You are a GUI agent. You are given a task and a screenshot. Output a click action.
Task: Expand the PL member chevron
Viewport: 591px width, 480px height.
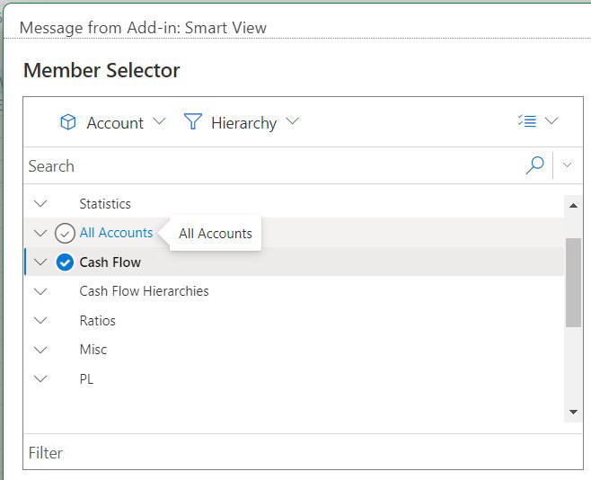40,378
